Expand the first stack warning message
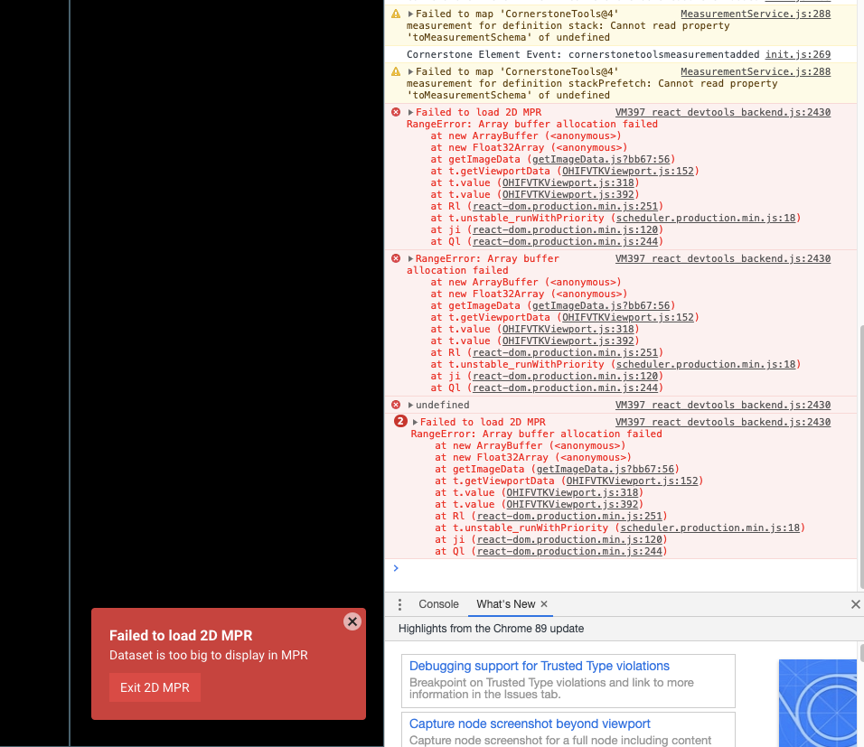The image size is (864, 747). click(x=410, y=14)
